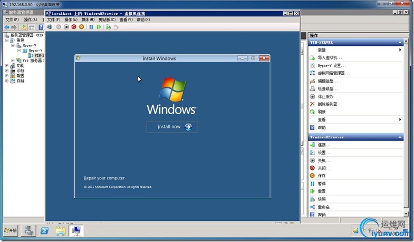Image resolution: width=414 pixels, height=242 pixels.
Task: Open Server Manager from the taskbar
Action: click(x=28, y=231)
